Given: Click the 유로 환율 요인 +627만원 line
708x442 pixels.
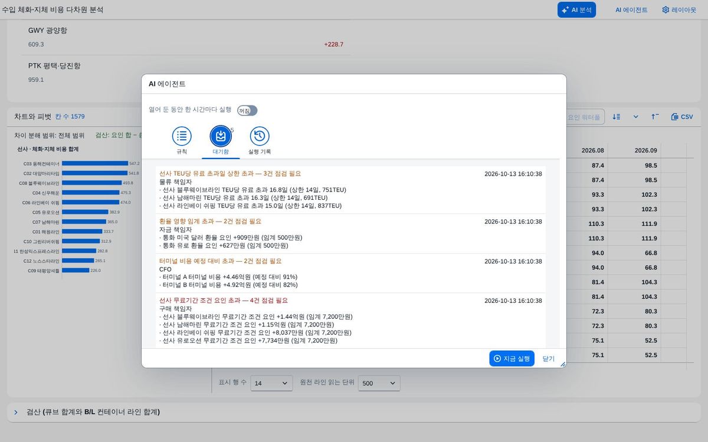Looking at the screenshot, I should (224, 246).
